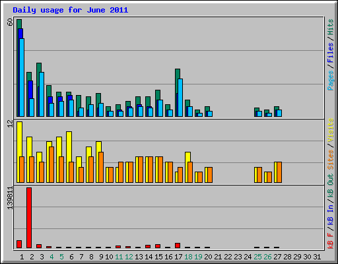Click day label "28" on the x-axis
This screenshot has height=264, width=338.
point(287,257)
